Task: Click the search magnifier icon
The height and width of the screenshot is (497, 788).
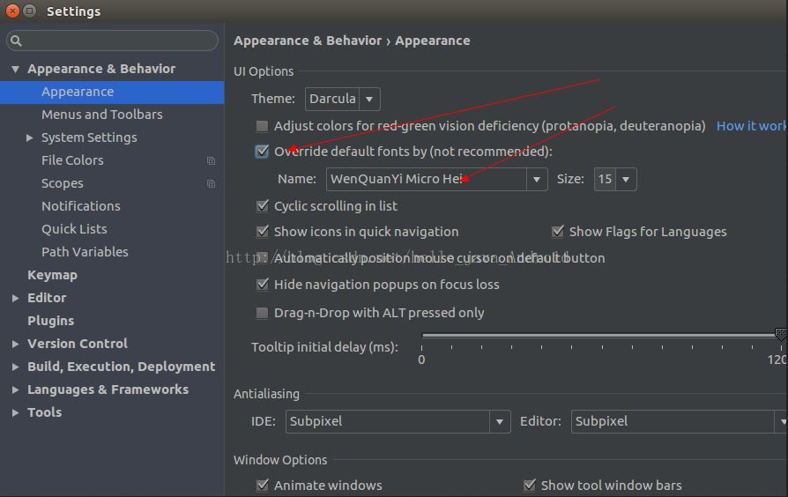Action: (16, 41)
